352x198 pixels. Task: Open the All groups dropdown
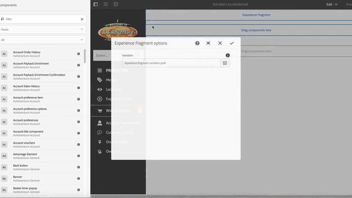pos(43,40)
